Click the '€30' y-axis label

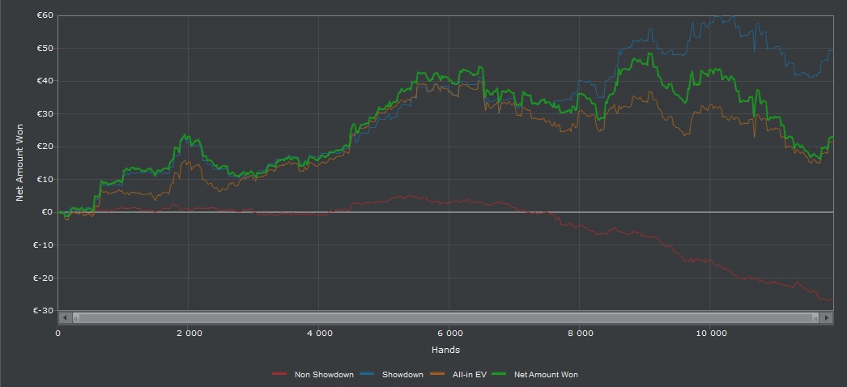[45, 114]
